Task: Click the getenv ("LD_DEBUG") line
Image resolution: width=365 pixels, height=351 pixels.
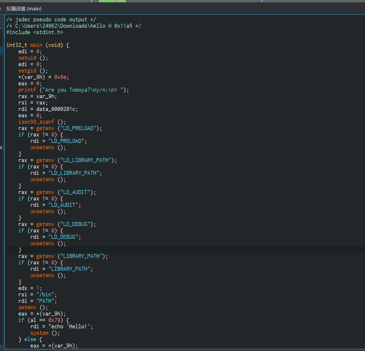Action: tap(57, 224)
